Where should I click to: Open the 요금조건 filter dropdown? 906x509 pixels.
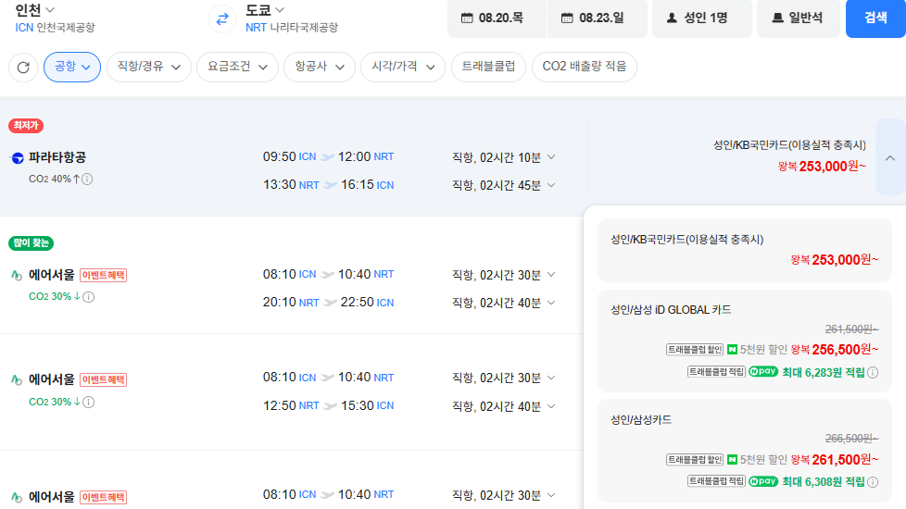click(x=237, y=67)
